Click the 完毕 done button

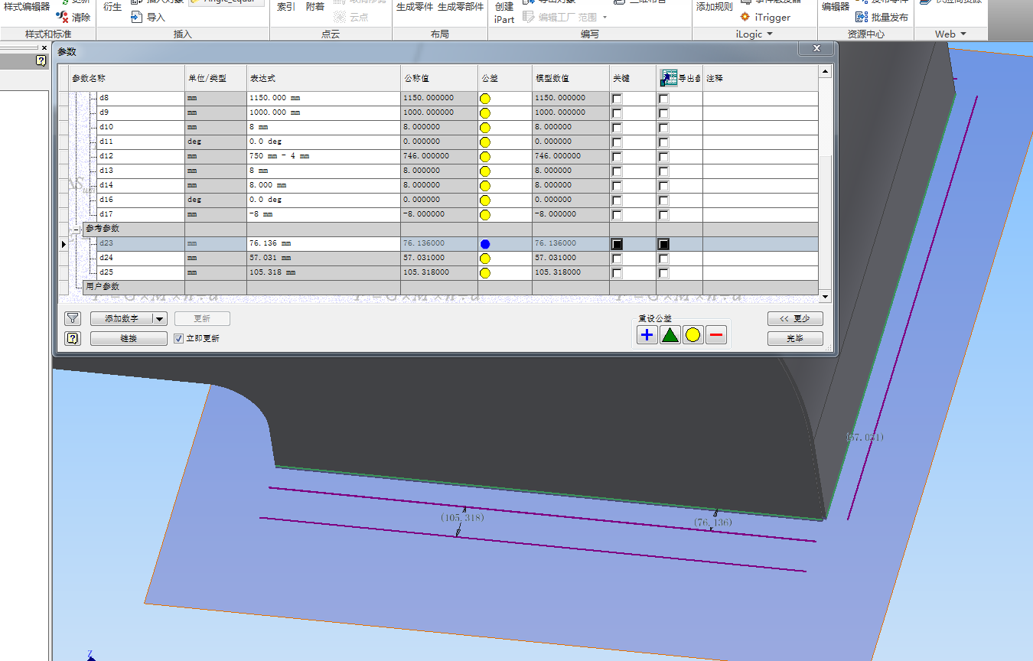[x=795, y=338]
